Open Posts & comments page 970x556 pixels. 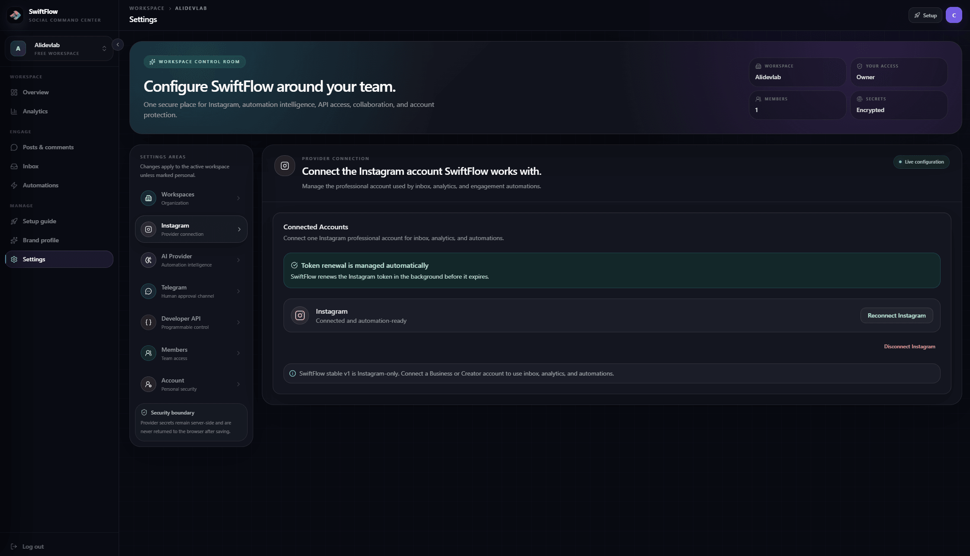tap(59, 147)
